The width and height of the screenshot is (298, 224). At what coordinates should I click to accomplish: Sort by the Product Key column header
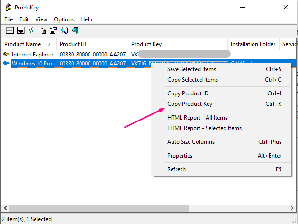point(178,44)
